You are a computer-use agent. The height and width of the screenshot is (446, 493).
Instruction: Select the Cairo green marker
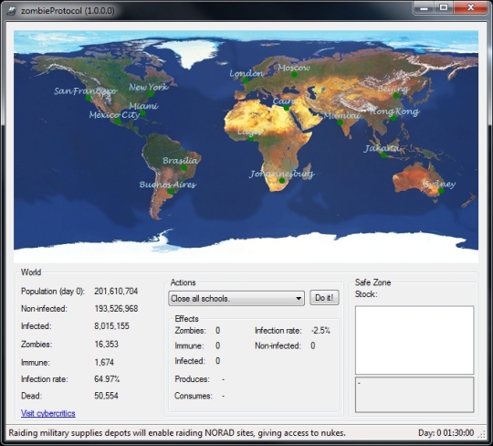(x=287, y=108)
